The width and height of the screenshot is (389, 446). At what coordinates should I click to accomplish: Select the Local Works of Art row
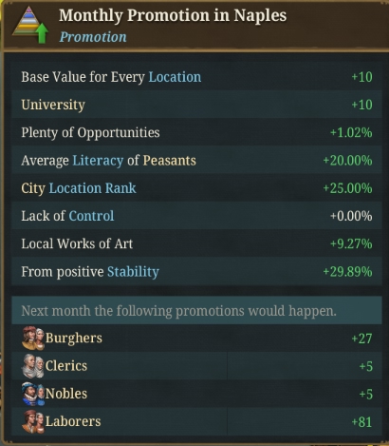tap(196, 244)
